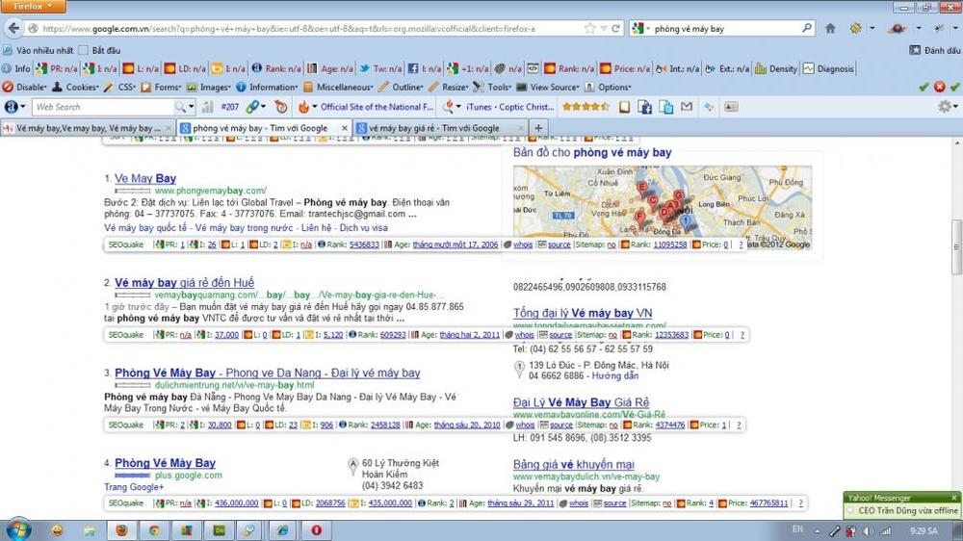The image size is (963, 541).
Task: Expand the Forms dropdown menu
Action: (x=162, y=88)
